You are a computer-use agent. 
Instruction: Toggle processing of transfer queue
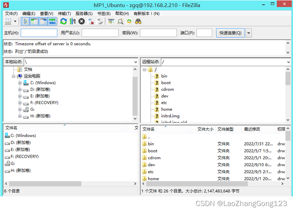72,21
